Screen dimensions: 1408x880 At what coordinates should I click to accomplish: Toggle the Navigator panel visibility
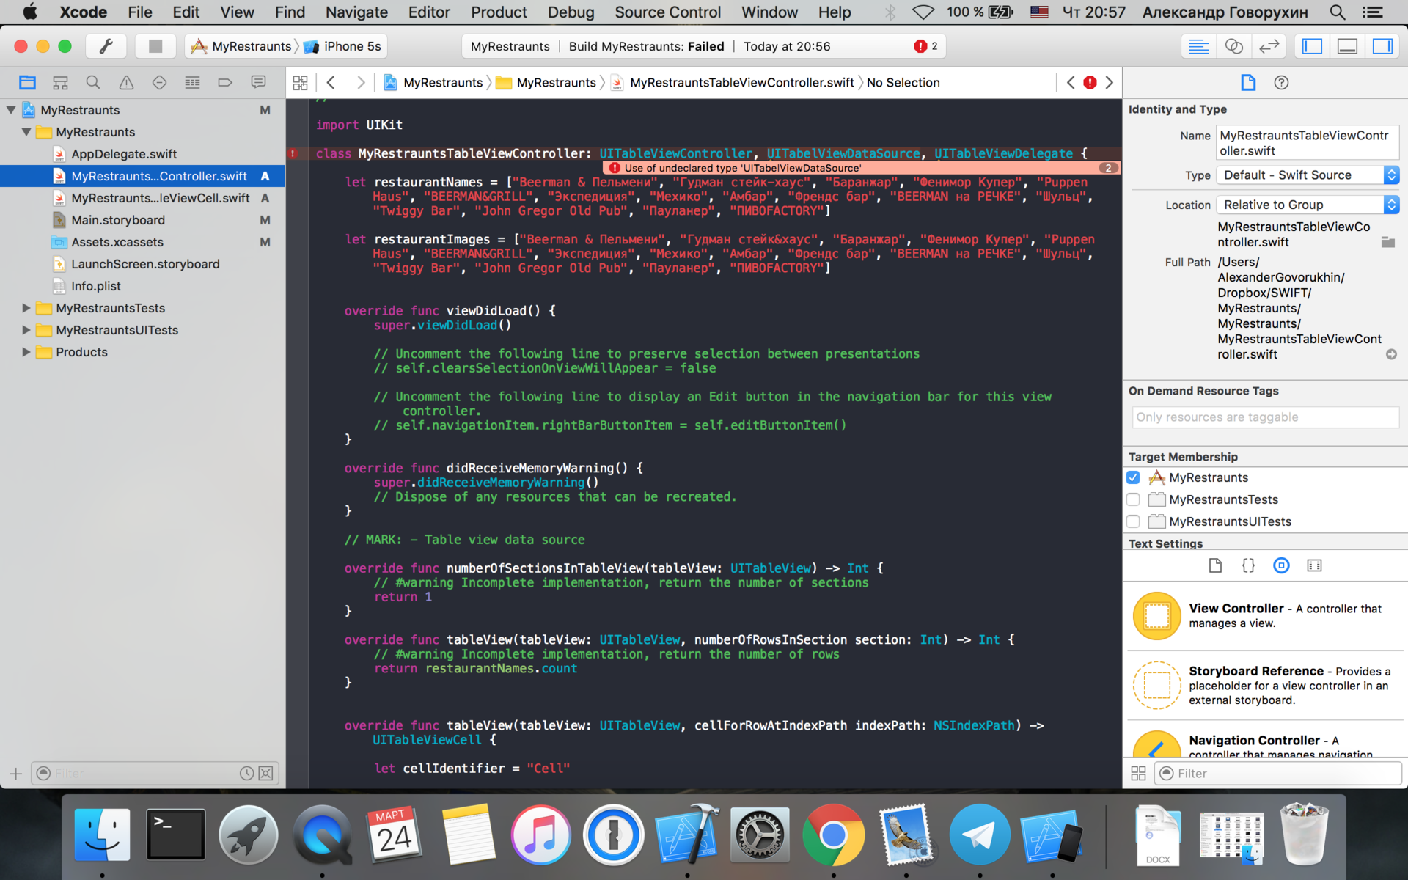pyautogui.click(x=1312, y=46)
